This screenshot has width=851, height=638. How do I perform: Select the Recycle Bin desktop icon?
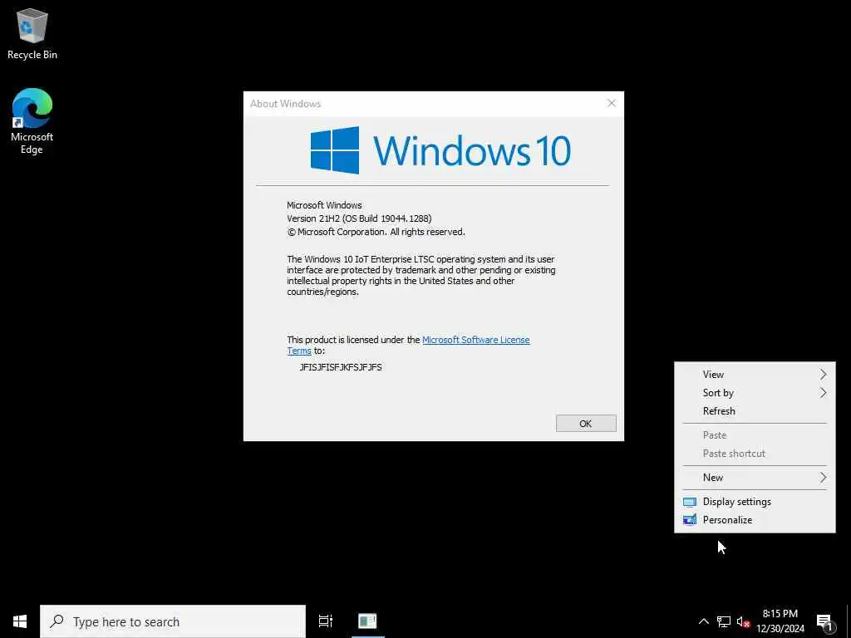(x=32, y=33)
